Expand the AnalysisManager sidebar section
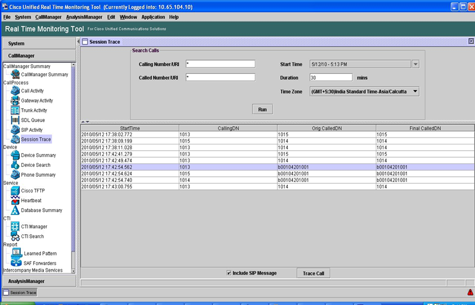The width and height of the screenshot is (475, 305). [39, 281]
